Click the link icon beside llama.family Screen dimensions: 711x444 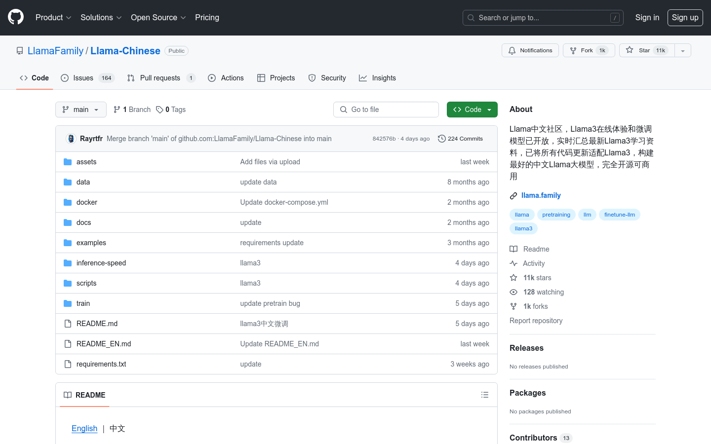pyautogui.click(x=513, y=196)
